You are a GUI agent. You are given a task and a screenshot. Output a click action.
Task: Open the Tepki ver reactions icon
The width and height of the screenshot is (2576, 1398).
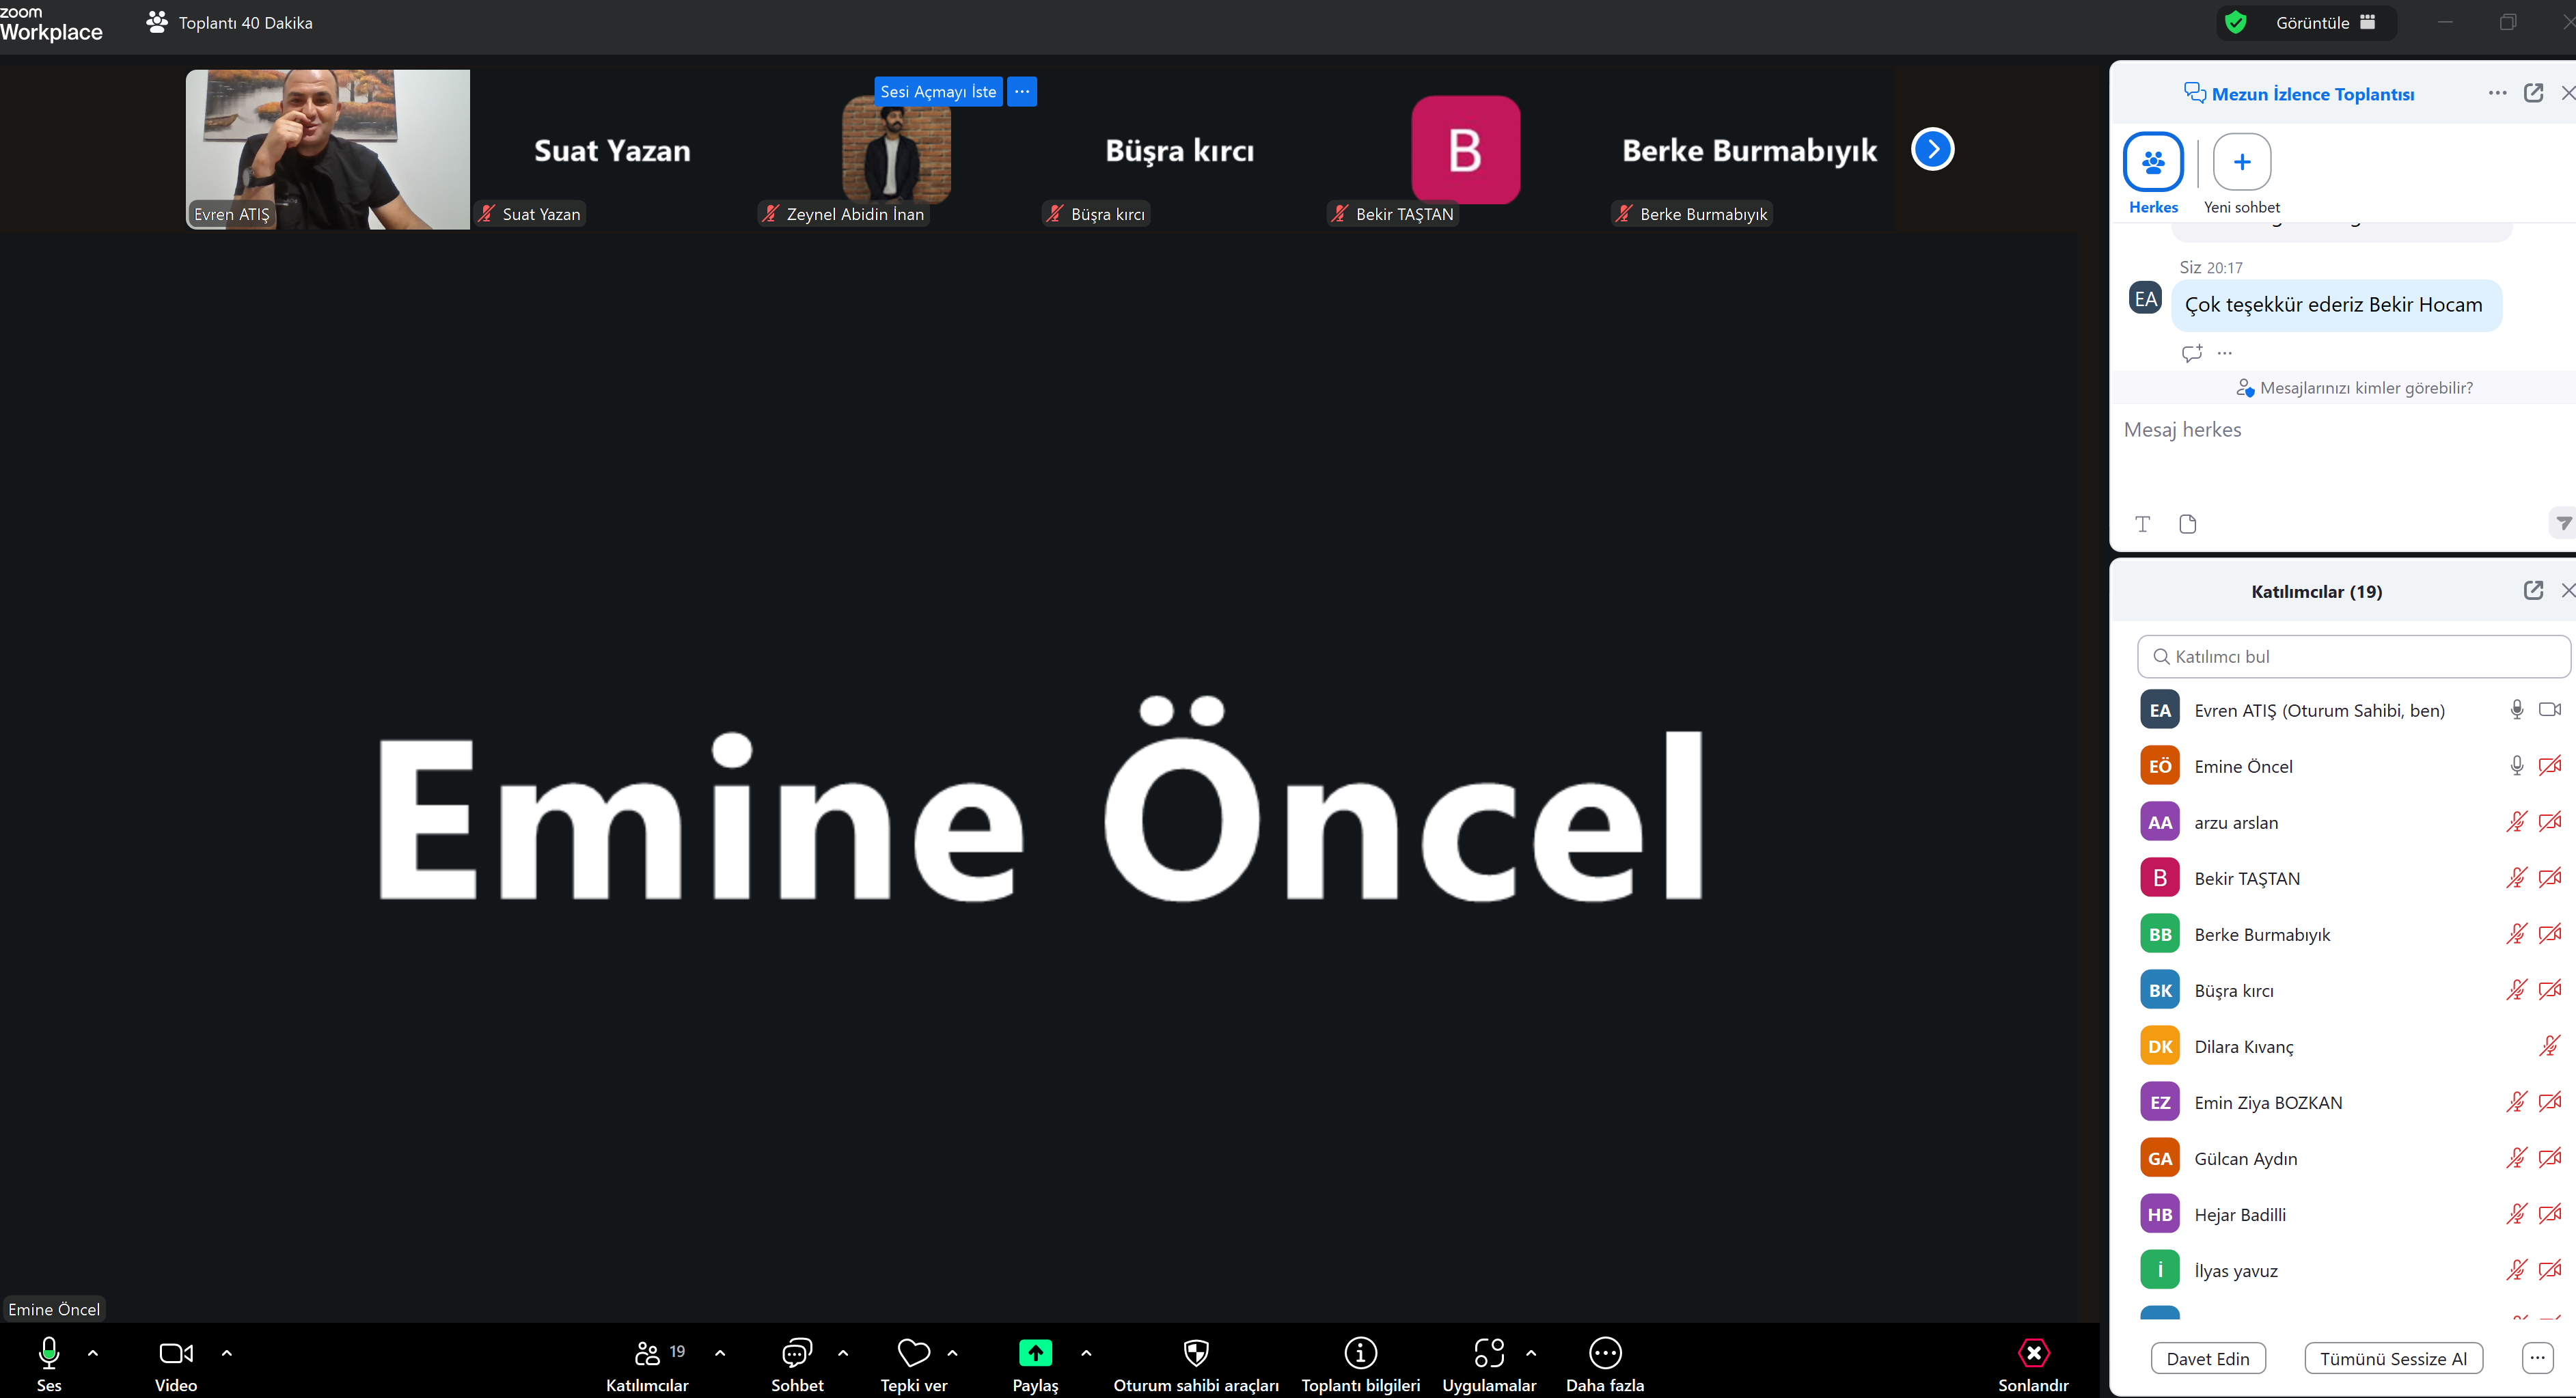913,1353
